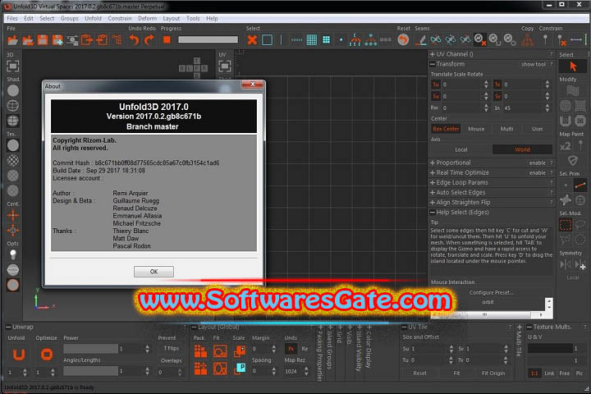Click the Undo arrow in the toolbar
Image resolution: width=591 pixels, height=394 pixels.
(134, 39)
